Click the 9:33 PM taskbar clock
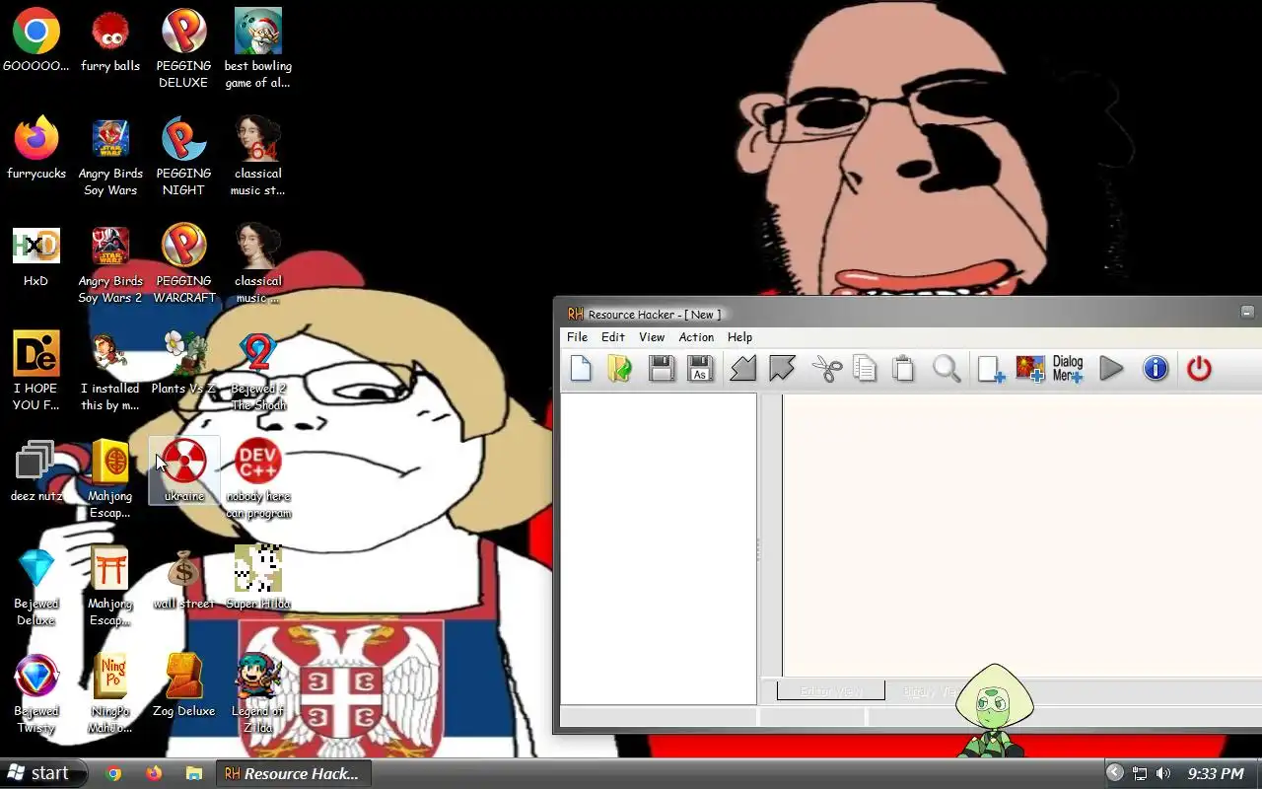Image resolution: width=1262 pixels, height=789 pixels. 1216,774
